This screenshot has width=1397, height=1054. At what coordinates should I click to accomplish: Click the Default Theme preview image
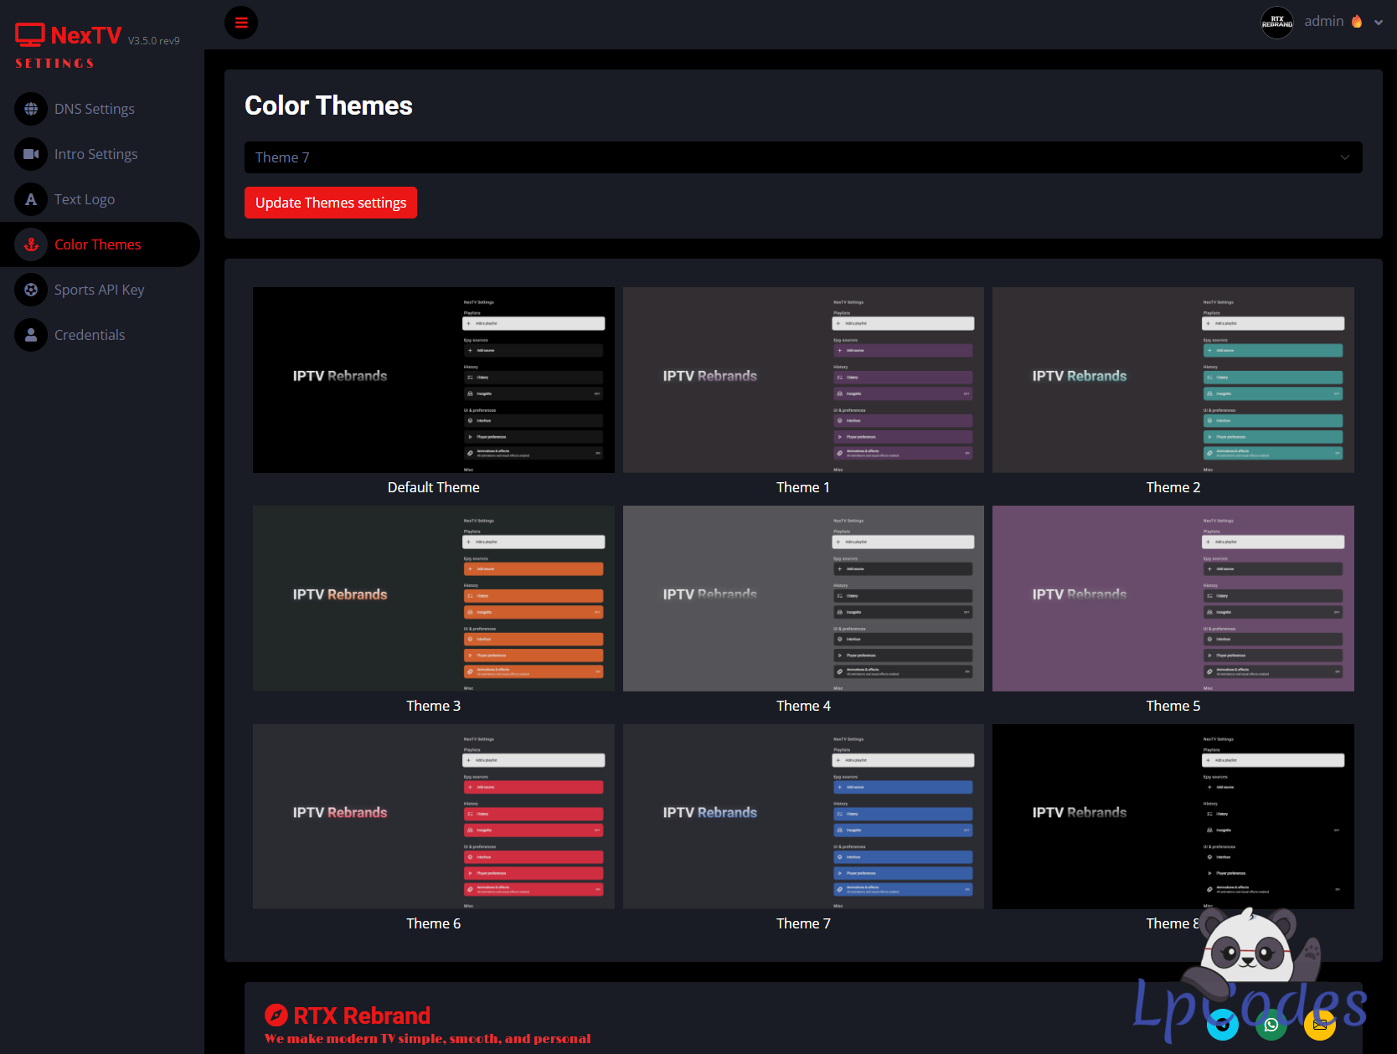tap(433, 380)
